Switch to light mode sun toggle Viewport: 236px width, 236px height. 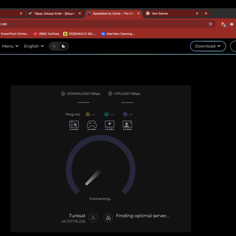pos(54,46)
